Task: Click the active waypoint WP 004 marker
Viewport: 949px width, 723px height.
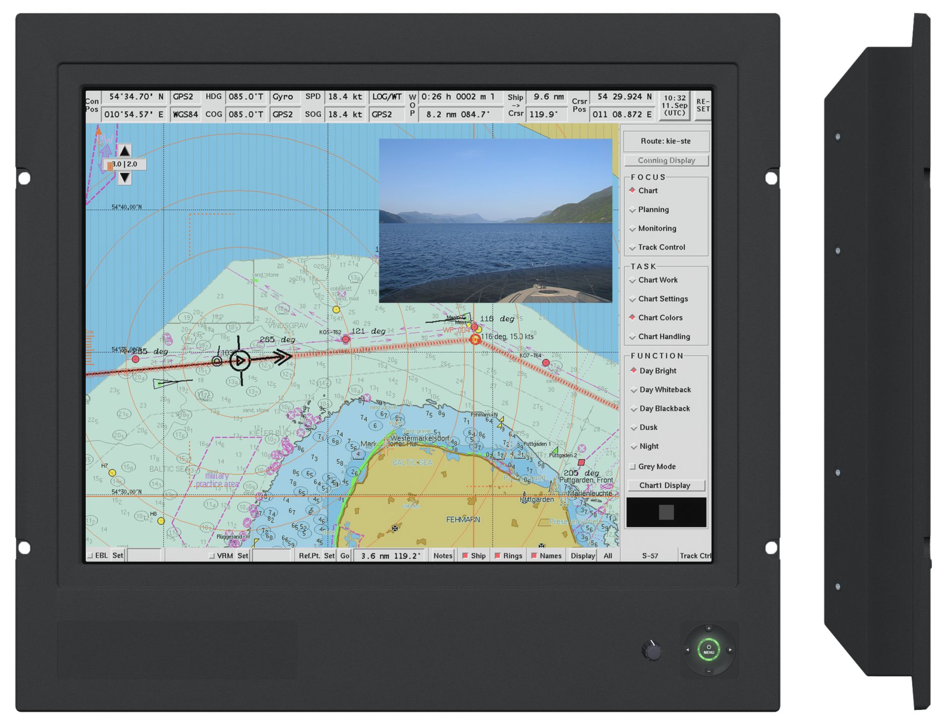Action: click(474, 339)
